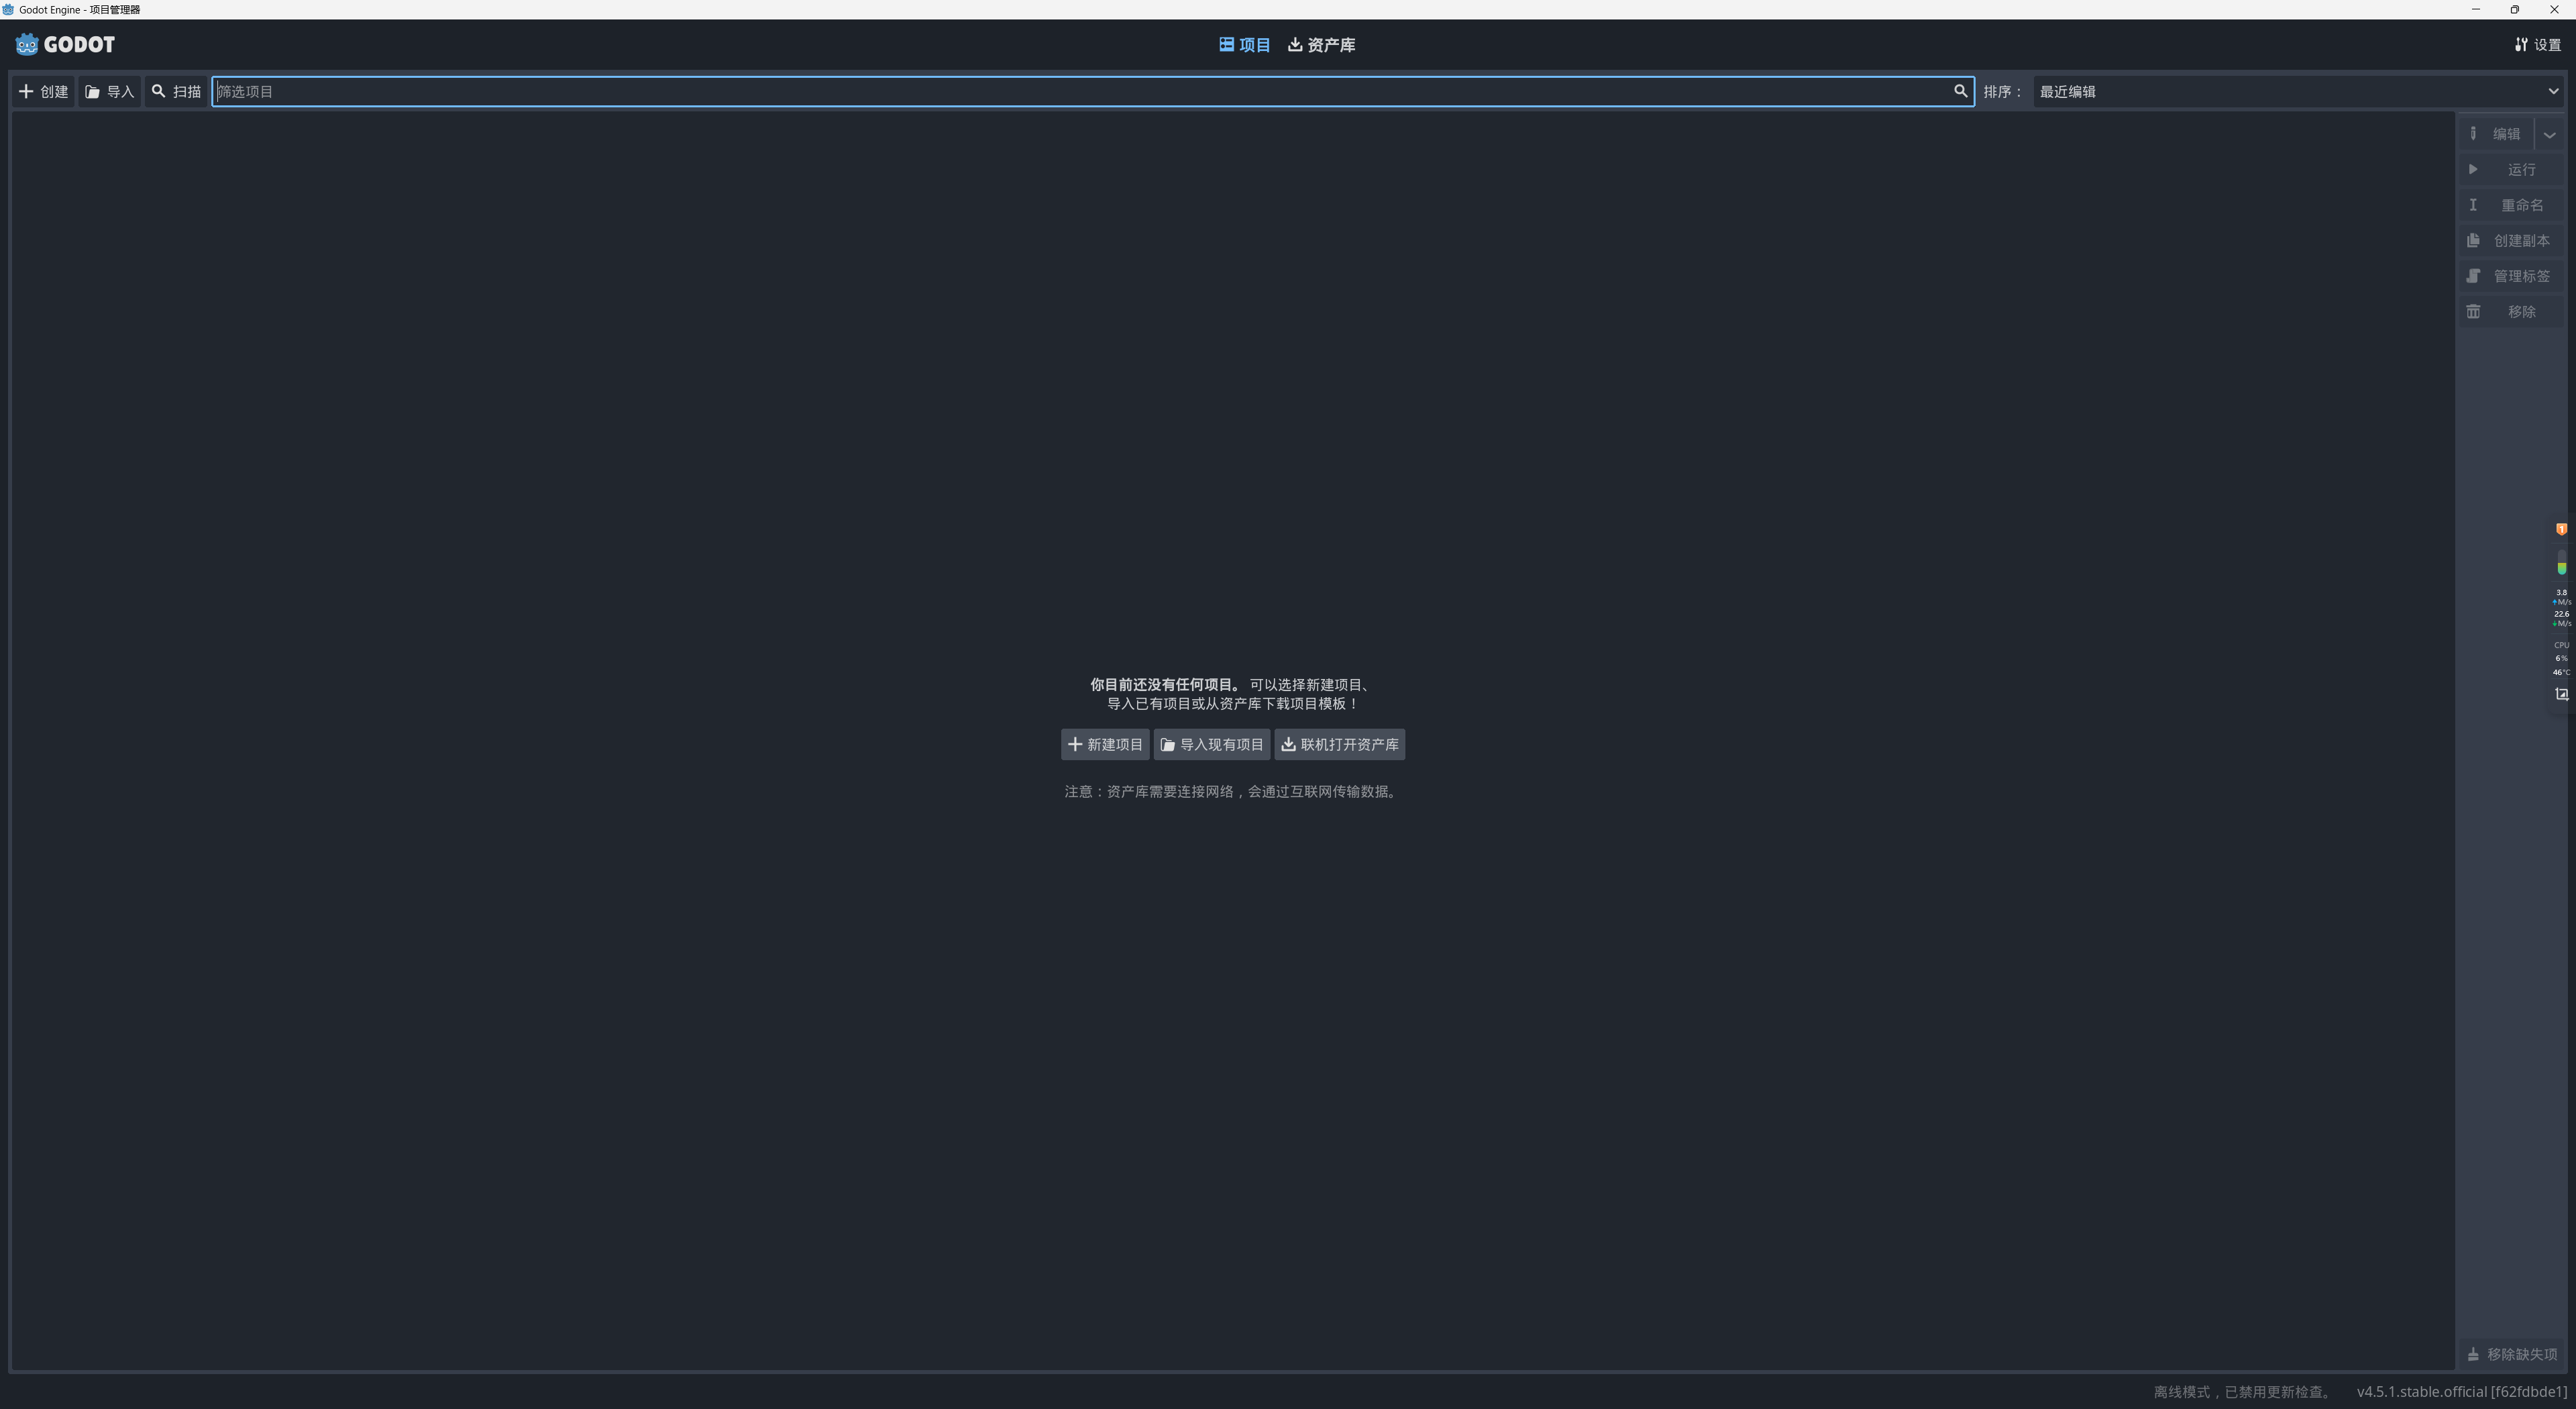Image resolution: width=2576 pixels, height=1409 pixels.
Task: Expand the arrow next to the 编辑 button
Action: click(x=2549, y=135)
